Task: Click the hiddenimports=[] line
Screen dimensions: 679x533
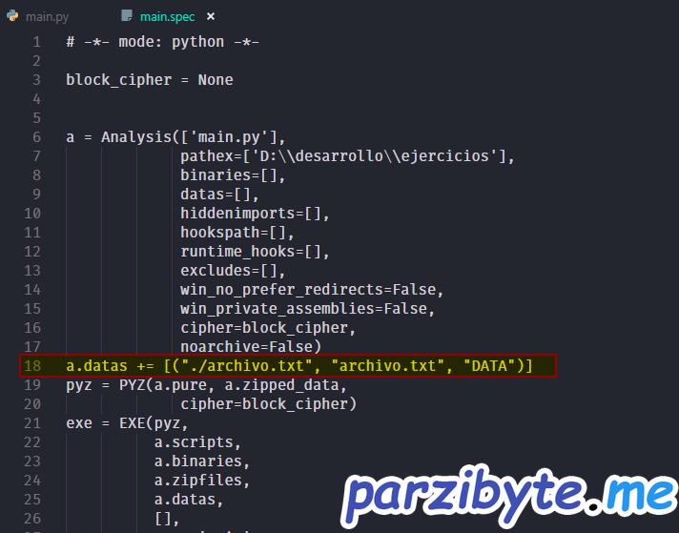Action: 255,214
